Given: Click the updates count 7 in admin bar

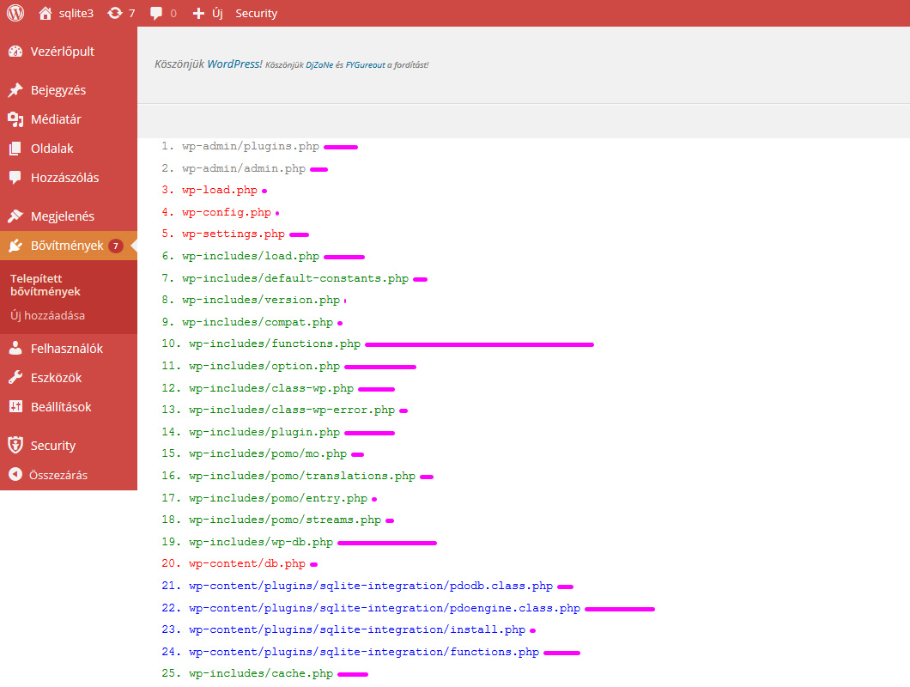Looking at the screenshot, I should [x=131, y=14].
